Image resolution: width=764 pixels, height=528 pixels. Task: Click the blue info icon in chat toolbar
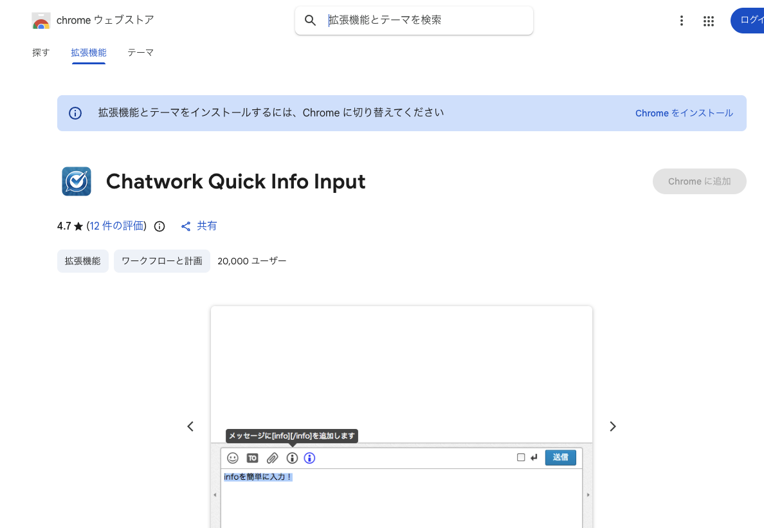309,458
